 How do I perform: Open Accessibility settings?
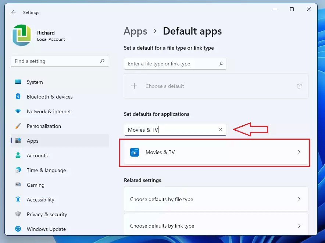click(x=60, y=200)
